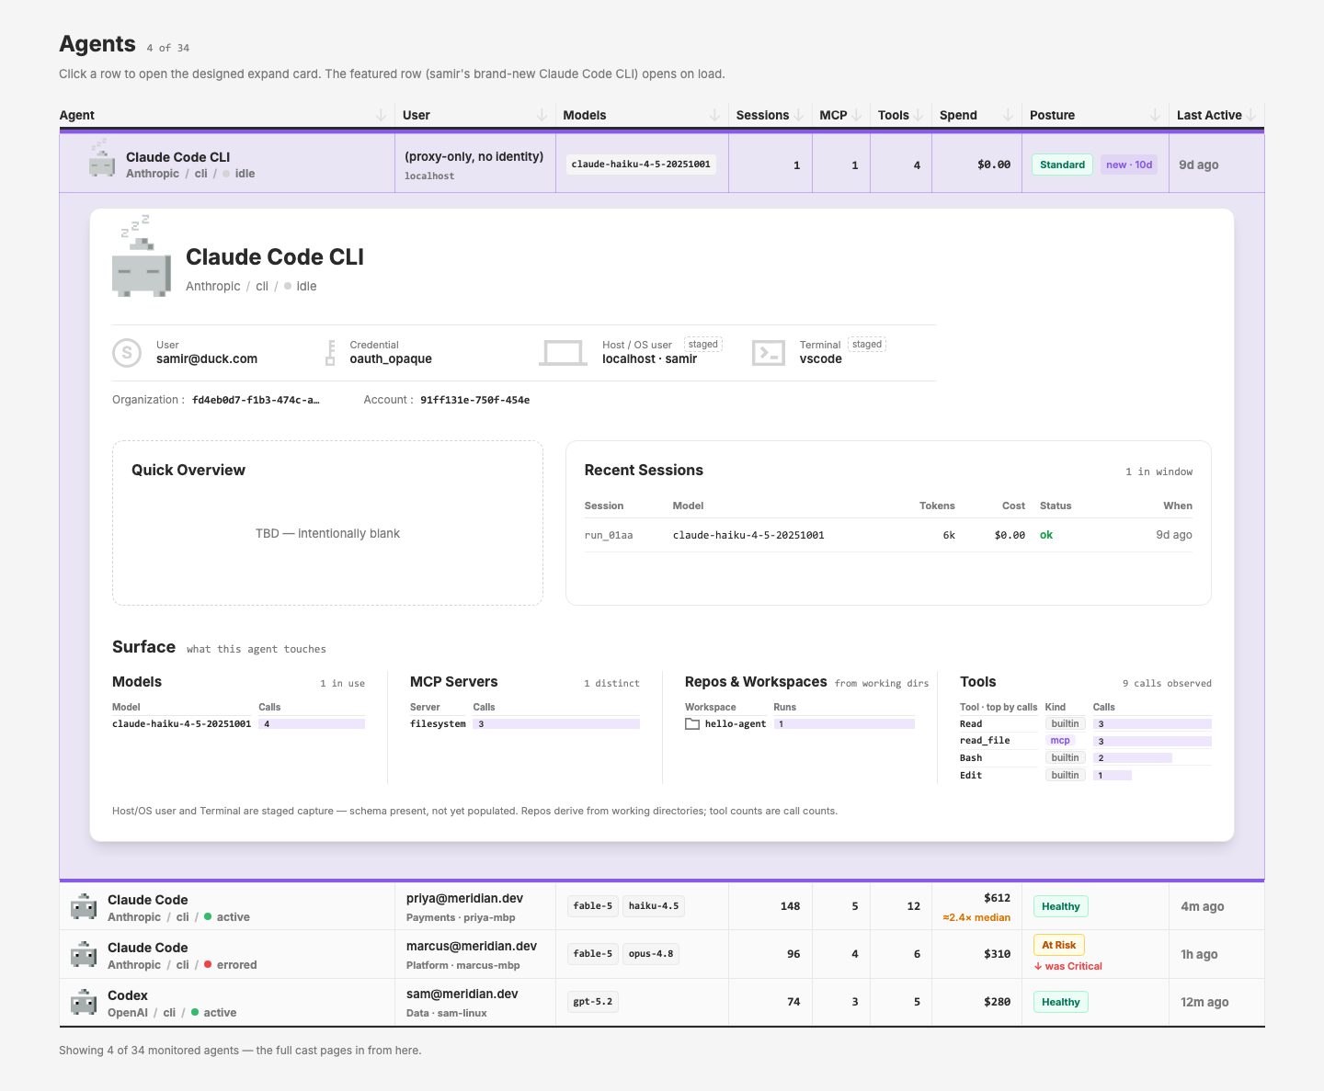
Task: Click the builtin tag for Bash
Action: click(x=1065, y=758)
